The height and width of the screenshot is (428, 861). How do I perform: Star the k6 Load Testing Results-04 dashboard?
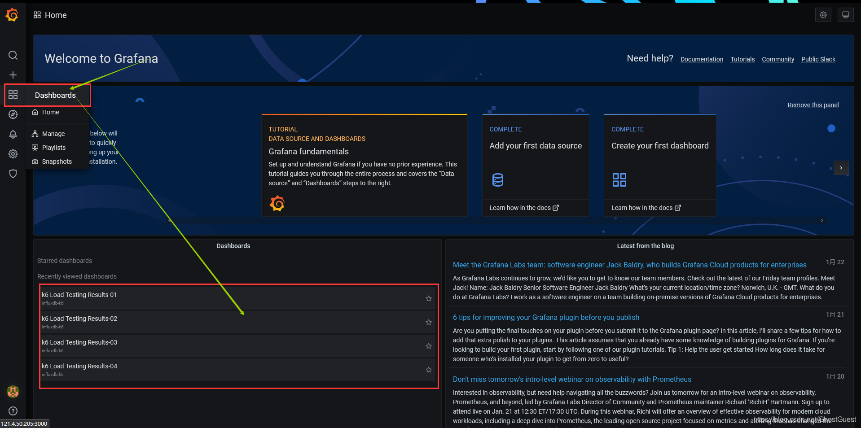click(429, 370)
